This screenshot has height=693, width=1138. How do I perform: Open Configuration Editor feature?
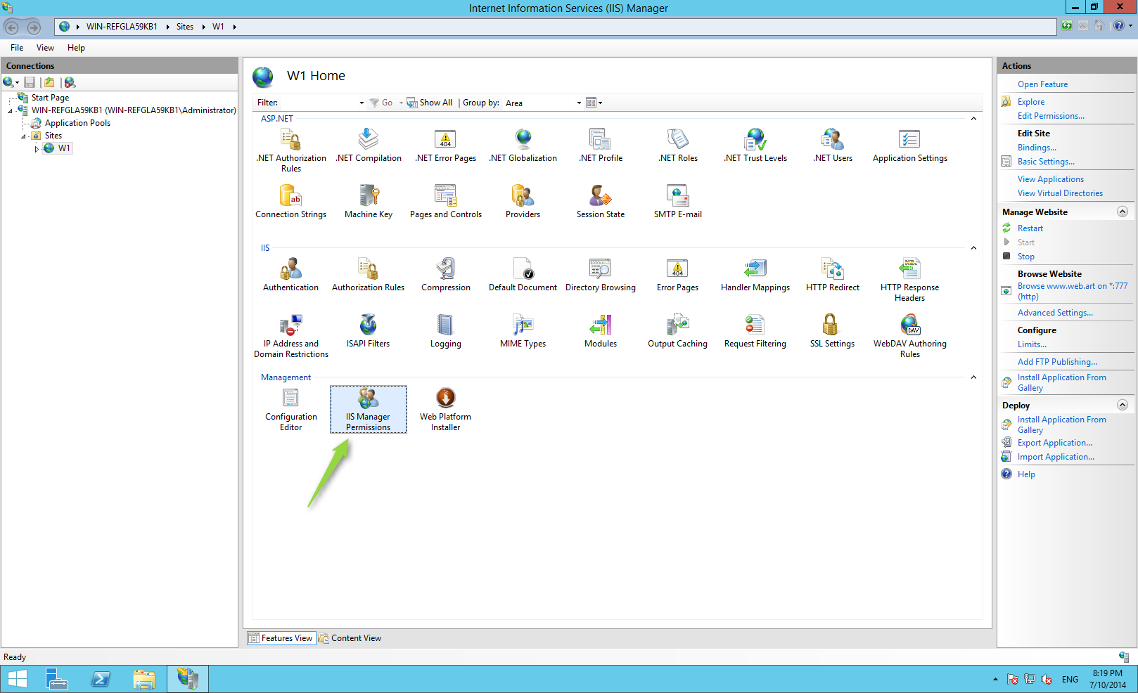pyautogui.click(x=291, y=409)
